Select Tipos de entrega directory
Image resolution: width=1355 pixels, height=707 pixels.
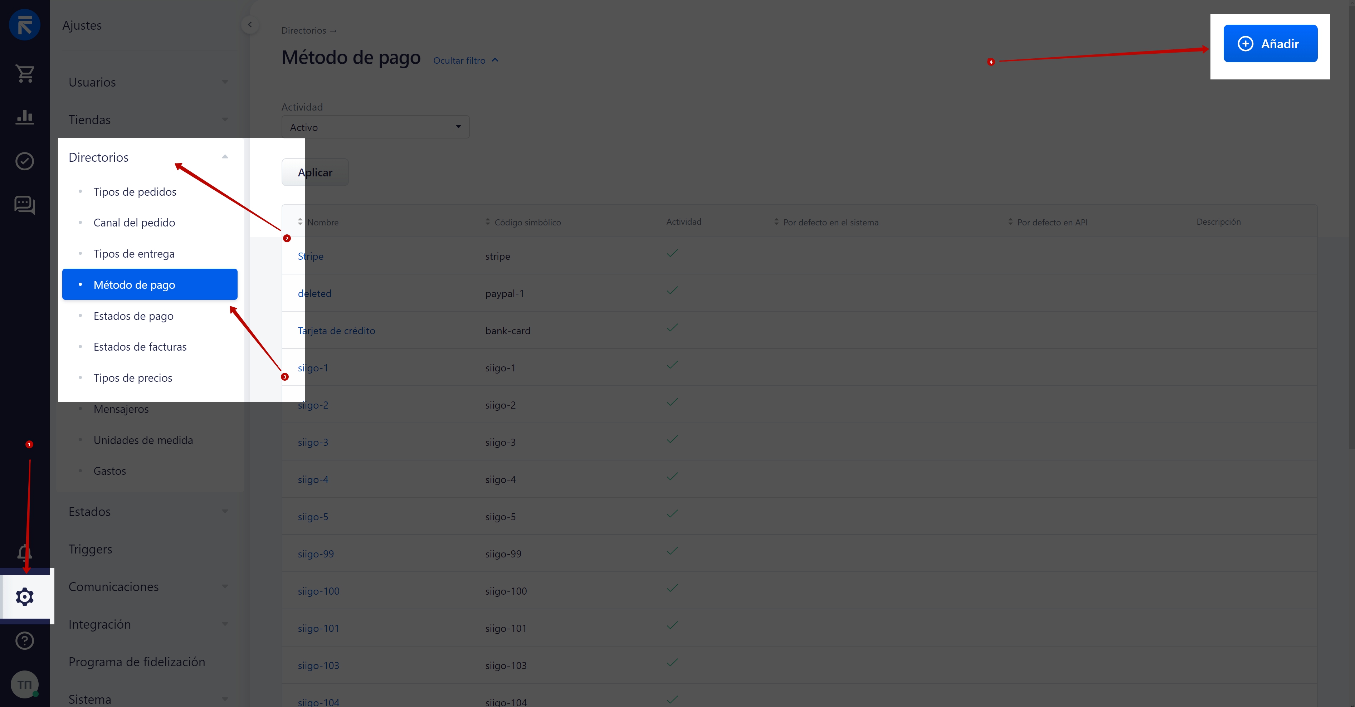click(133, 254)
